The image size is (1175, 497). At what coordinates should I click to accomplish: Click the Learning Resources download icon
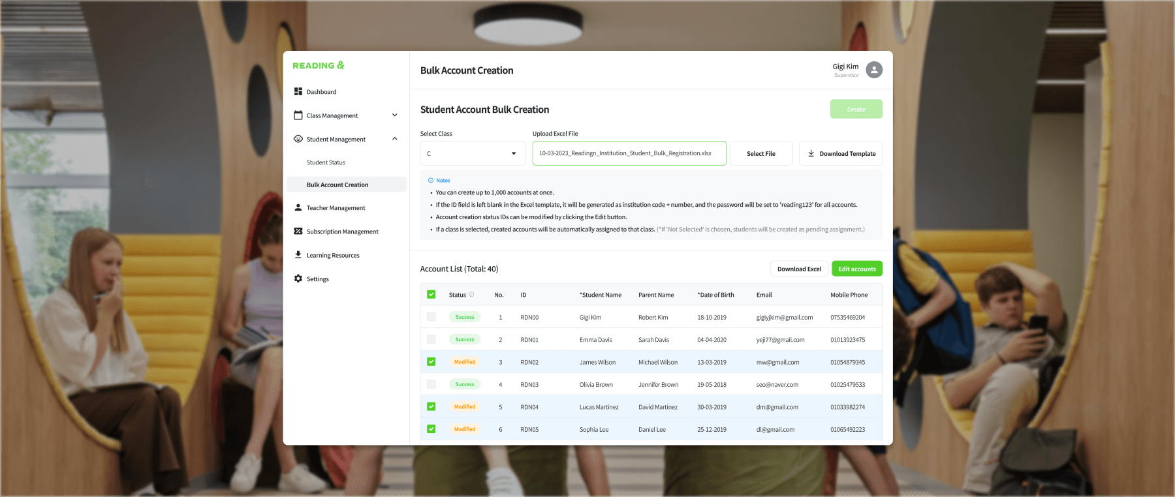coord(298,255)
